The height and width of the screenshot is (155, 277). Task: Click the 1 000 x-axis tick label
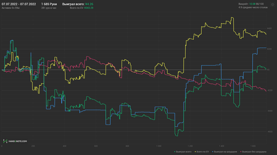point(159,146)
